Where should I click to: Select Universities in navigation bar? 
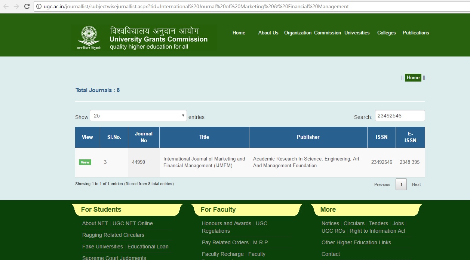click(x=357, y=33)
